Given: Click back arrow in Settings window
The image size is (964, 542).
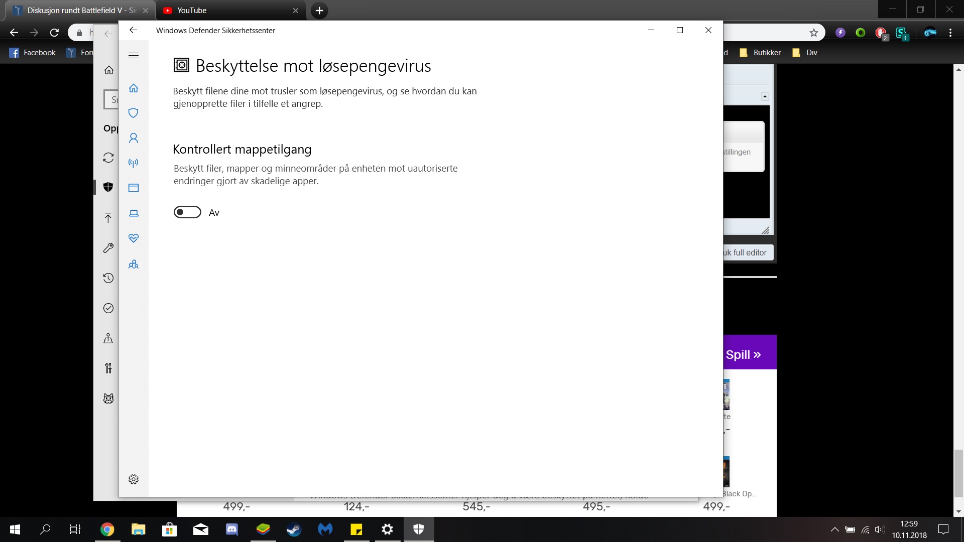Looking at the screenshot, I should tap(108, 34).
